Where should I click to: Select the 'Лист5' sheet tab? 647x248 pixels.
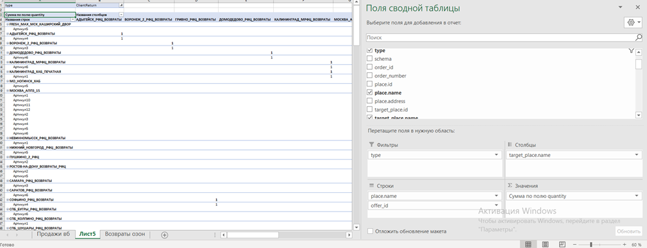[x=87, y=235]
